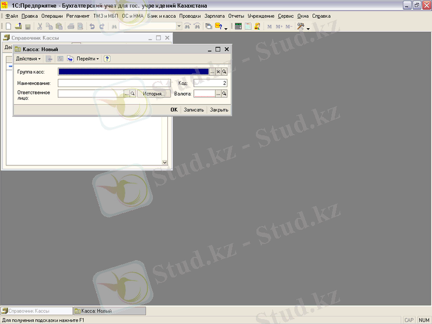This screenshot has width=432, height=324.
Task: Open the Файл menu
Action: click(x=11, y=16)
